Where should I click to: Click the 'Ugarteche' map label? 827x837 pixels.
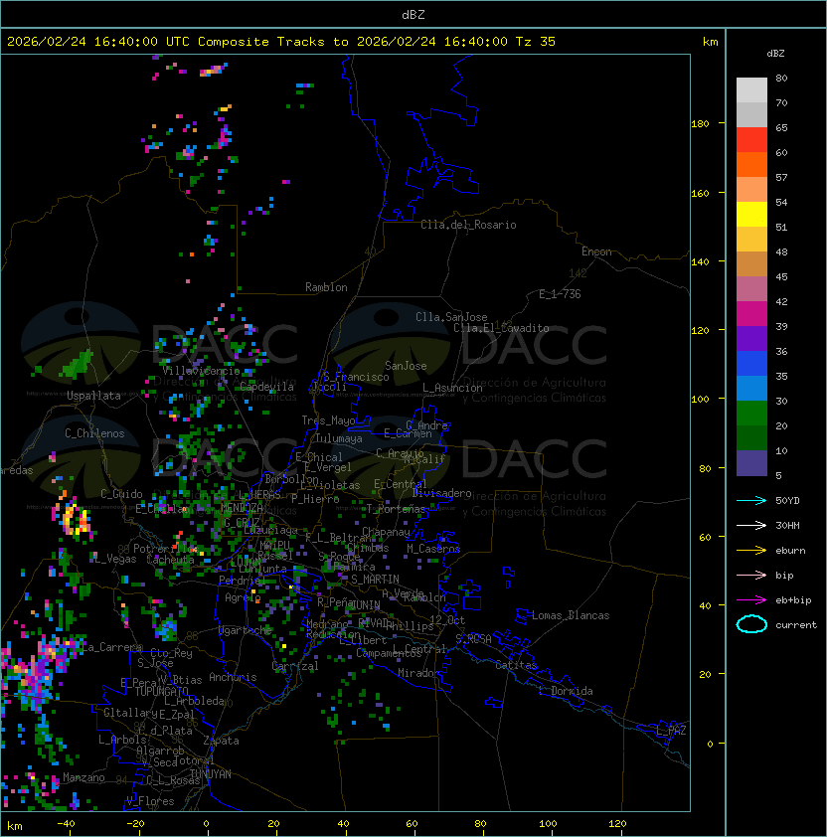(246, 630)
